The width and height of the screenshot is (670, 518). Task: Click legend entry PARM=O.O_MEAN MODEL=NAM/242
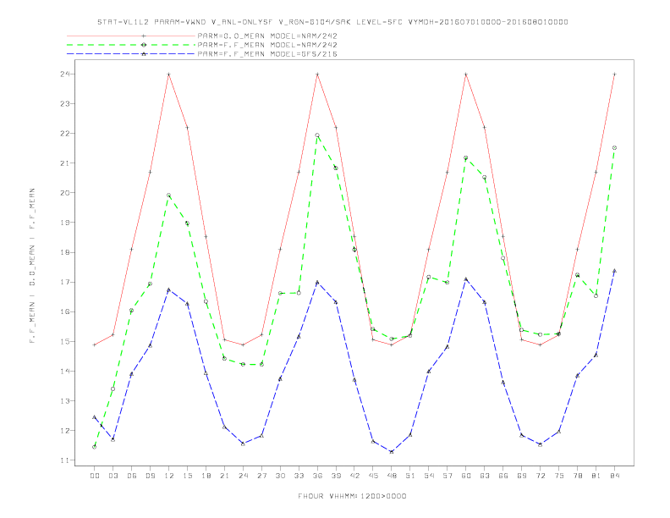click(x=267, y=36)
